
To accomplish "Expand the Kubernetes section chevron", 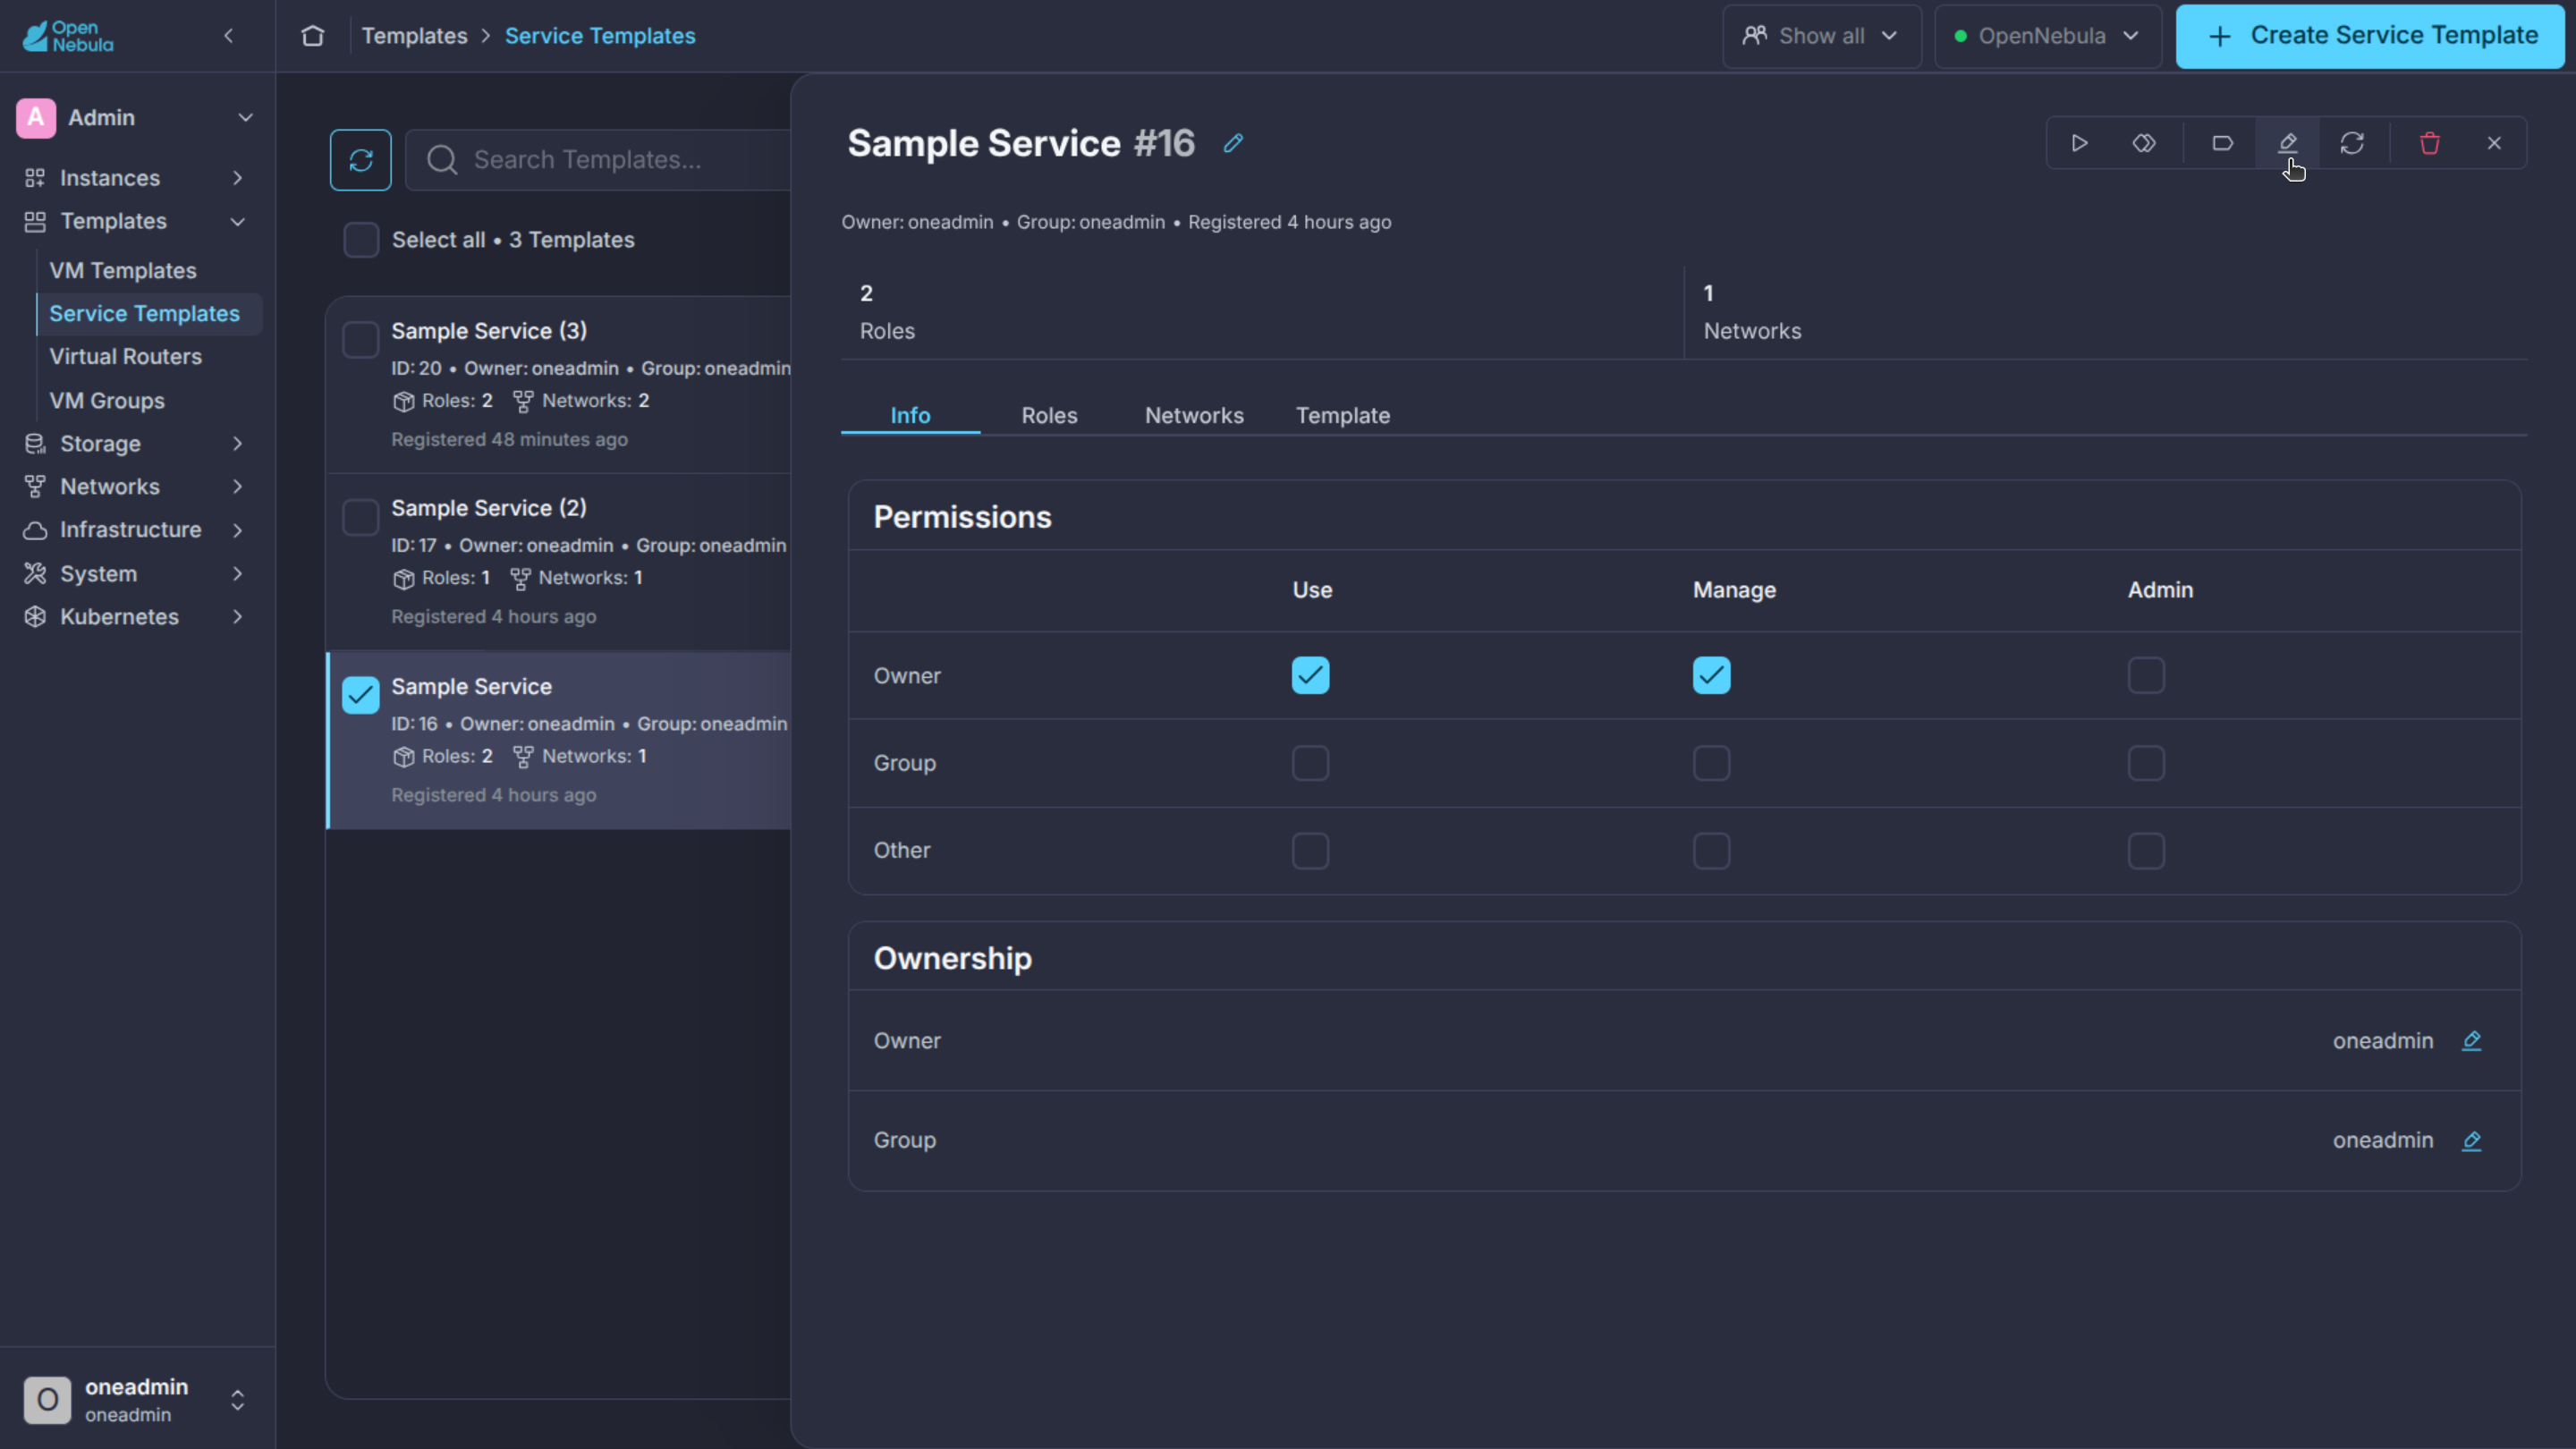I will 238,617.
